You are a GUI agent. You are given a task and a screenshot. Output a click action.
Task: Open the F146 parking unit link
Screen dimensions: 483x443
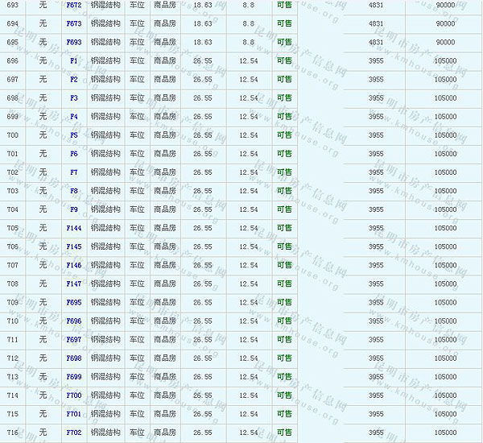tap(73, 265)
